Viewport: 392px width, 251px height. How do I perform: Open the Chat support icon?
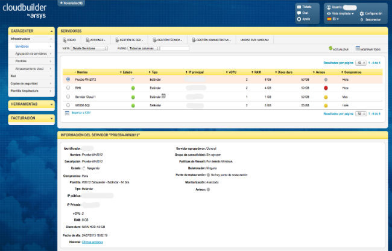(300, 13)
